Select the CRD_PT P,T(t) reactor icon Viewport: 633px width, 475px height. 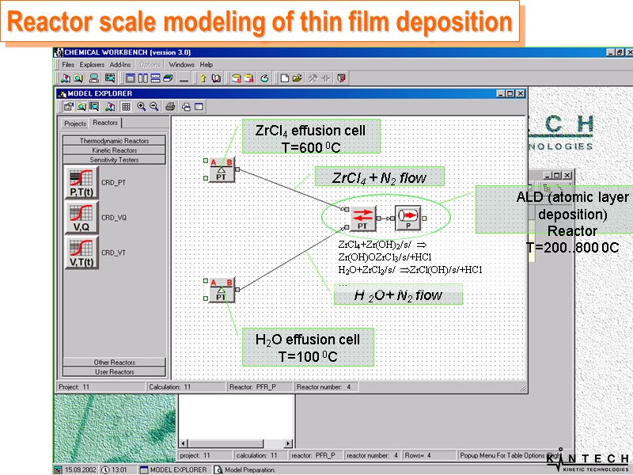[x=81, y=183]
